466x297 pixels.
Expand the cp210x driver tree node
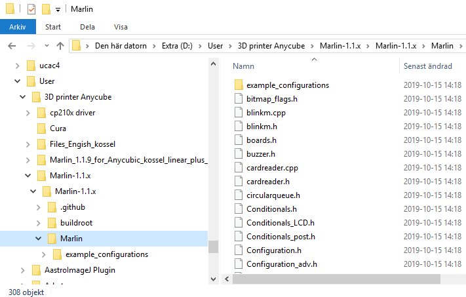tap(28, 113)
